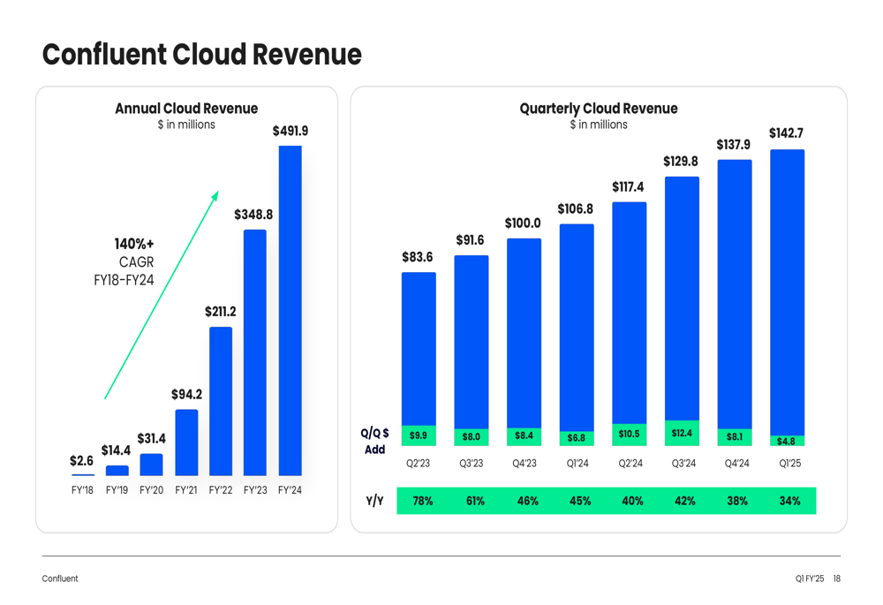
Task: Click the green CAGR trend arrow
Action: (x=162, y=294)
